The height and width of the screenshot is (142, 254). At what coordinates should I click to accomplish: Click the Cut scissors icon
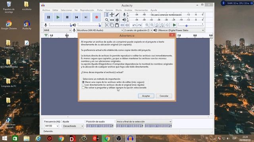click(x=107, y=25)
